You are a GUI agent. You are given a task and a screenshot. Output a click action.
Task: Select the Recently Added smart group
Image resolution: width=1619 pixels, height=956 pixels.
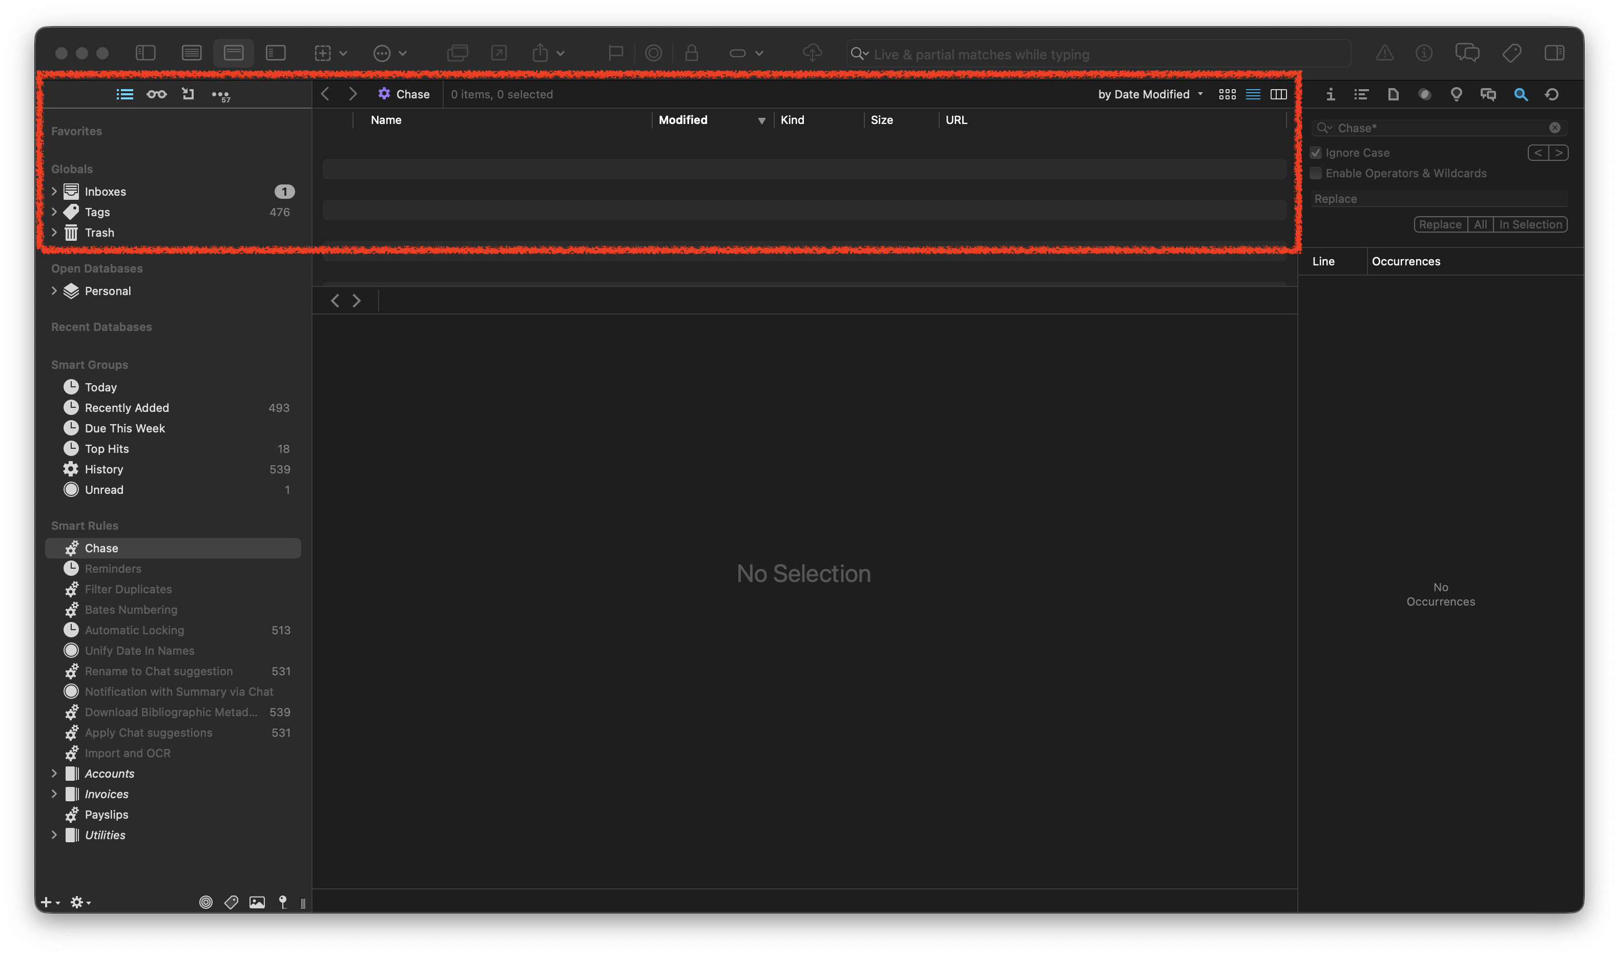126,408
